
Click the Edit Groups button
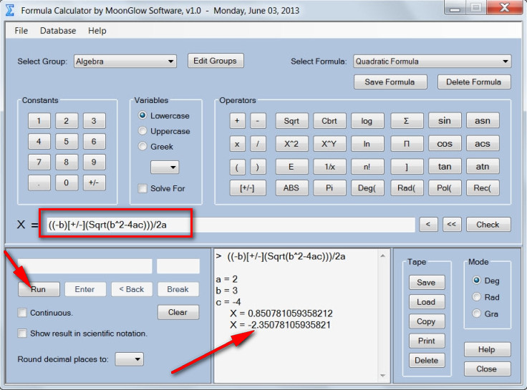tap(216, 61)
